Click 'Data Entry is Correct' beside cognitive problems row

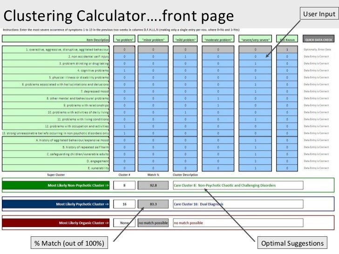click(x=316, y=70)
